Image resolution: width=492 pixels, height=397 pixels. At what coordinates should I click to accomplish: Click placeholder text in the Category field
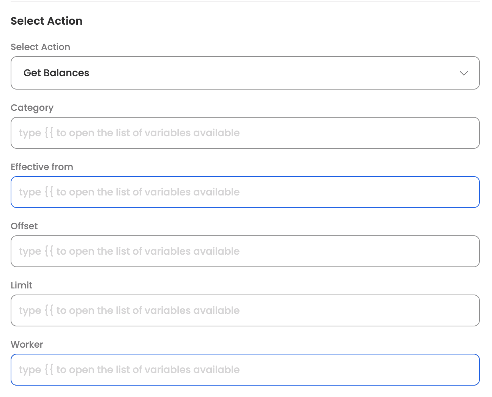coord(129,133)
